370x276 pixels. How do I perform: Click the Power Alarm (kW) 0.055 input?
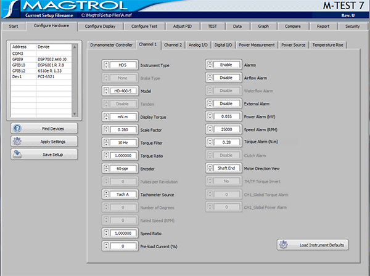[226, 116]
